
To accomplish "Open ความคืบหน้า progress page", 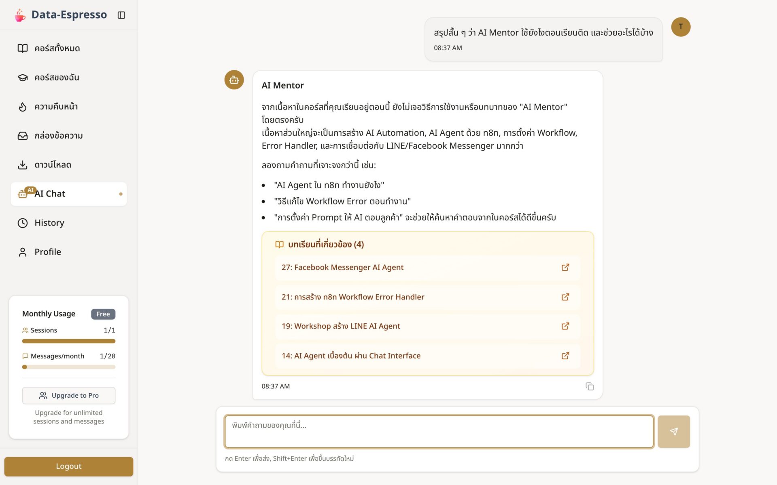I will pyautogui.click(x=69, y=106).
